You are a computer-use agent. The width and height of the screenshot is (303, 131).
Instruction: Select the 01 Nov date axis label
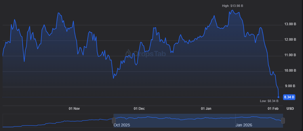coord(74,109)
